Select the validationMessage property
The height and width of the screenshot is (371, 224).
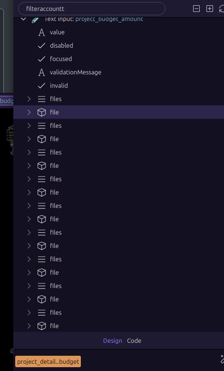click(76, 72)
